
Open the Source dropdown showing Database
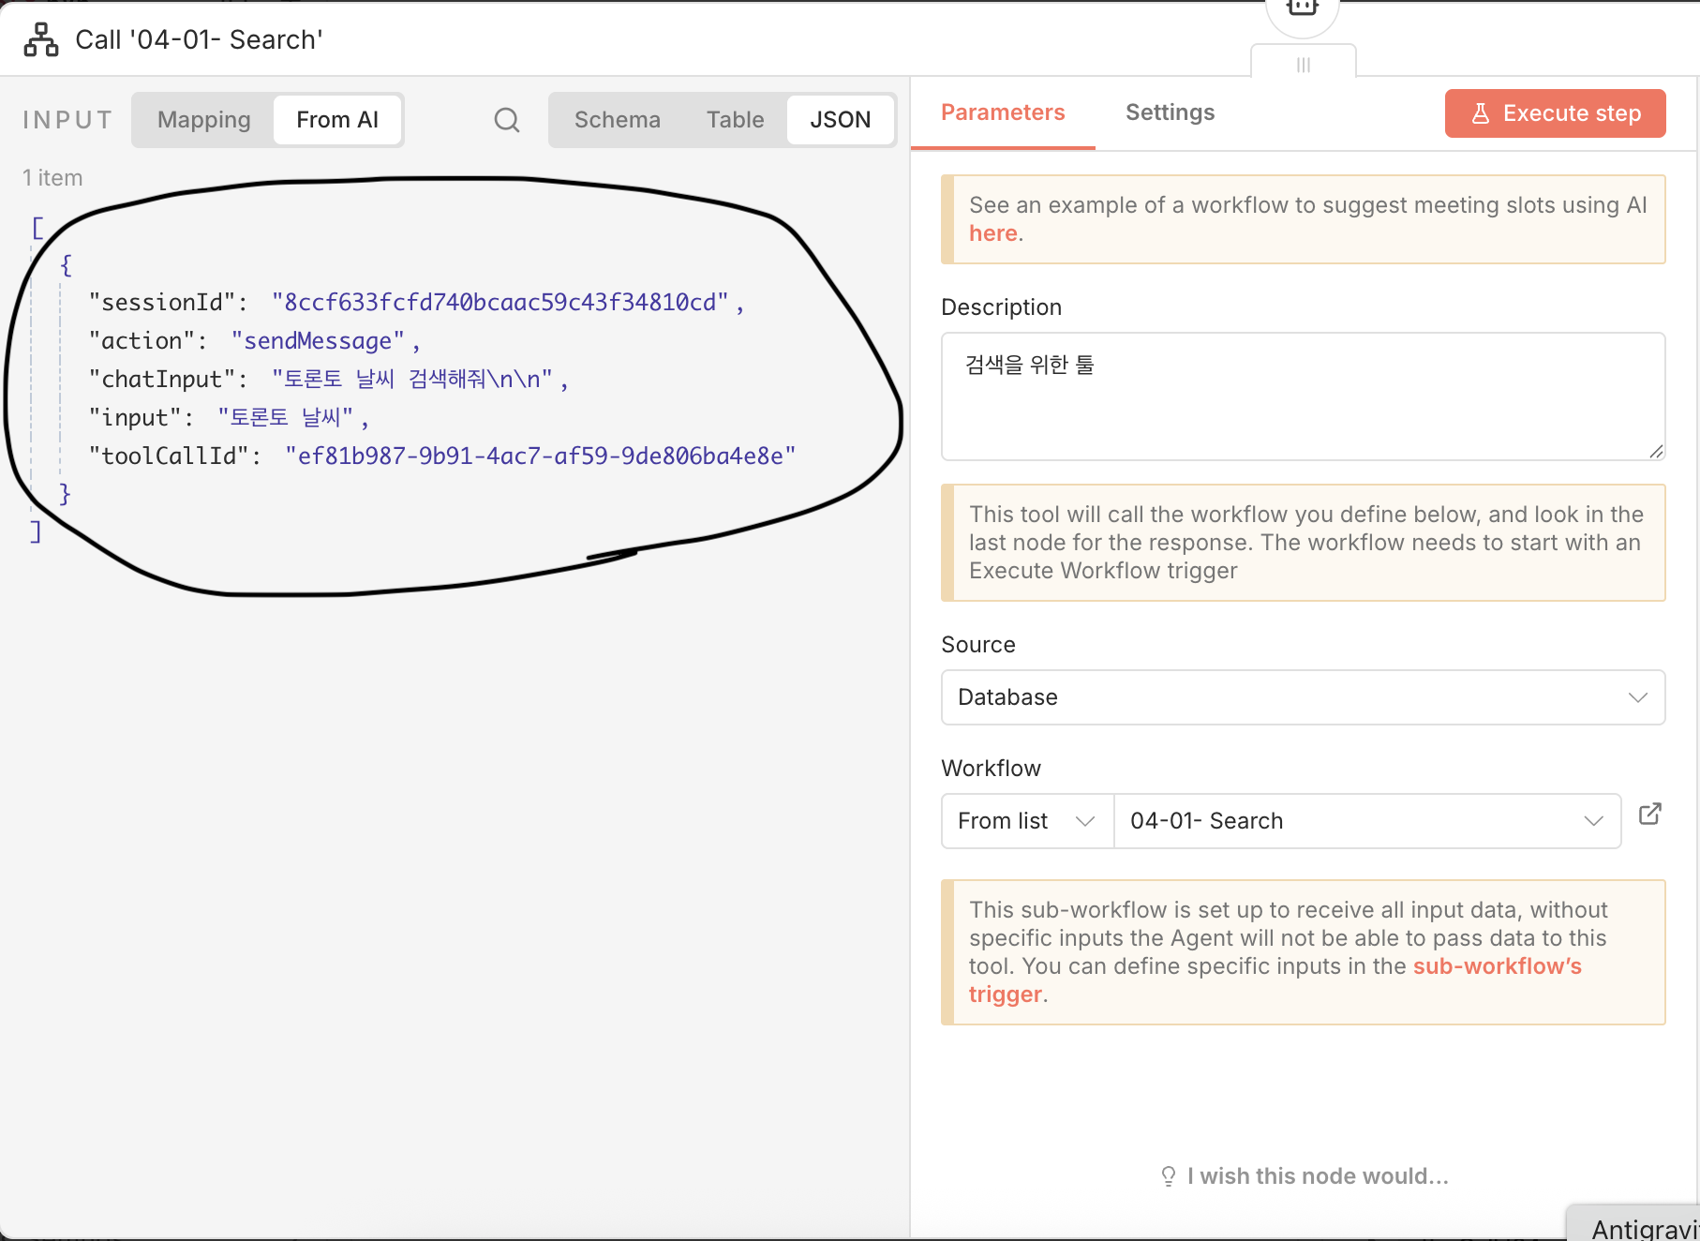pyautogui.click(x=1302, y=697)
